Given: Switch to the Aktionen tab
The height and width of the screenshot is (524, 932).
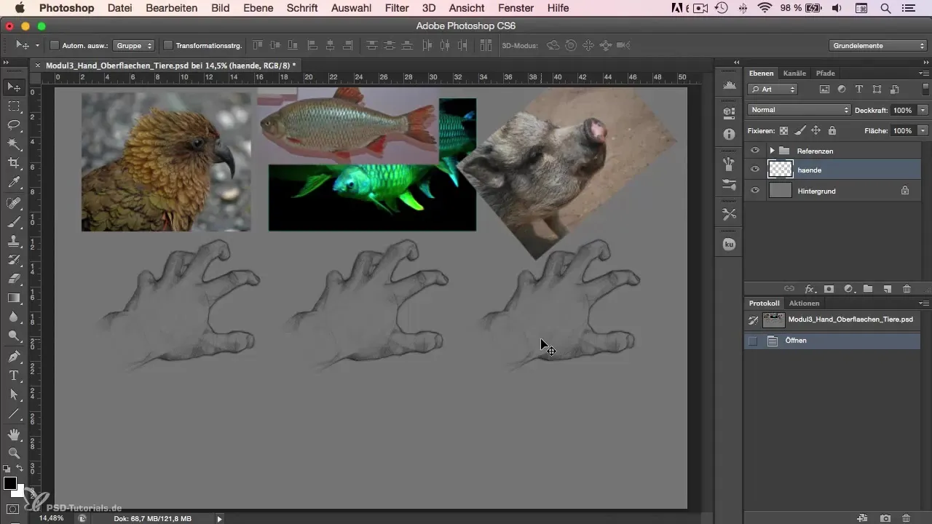Looking at the screenshot, I should [804, 303].
